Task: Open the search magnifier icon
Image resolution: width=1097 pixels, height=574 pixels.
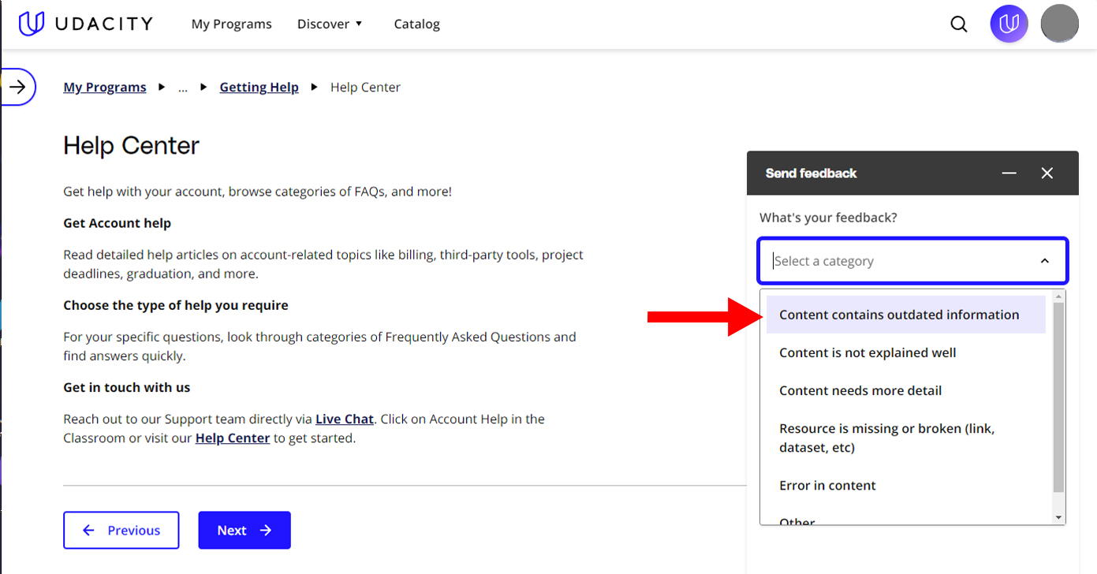Action: click(959, 24)
